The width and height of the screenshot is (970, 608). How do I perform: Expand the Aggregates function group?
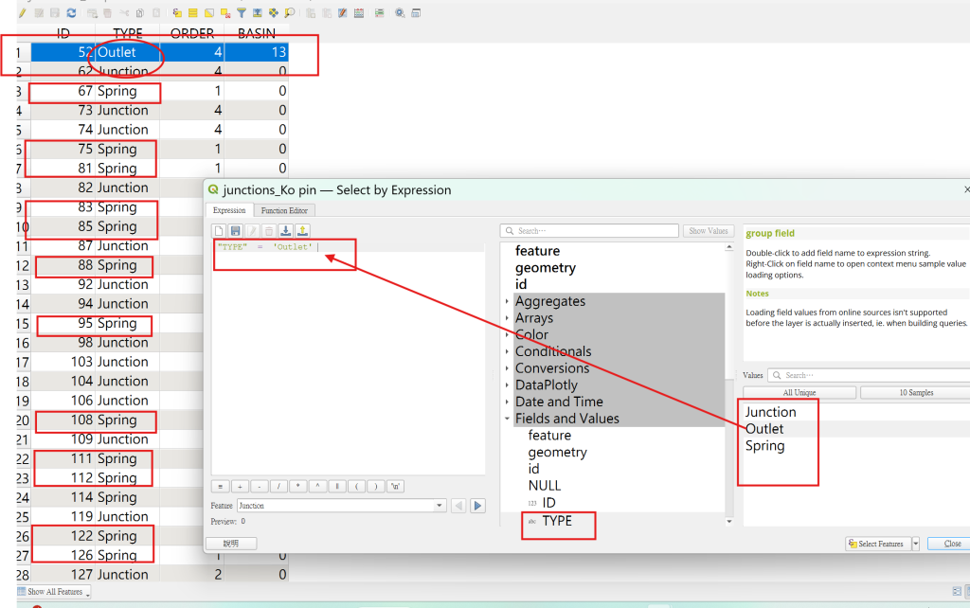[x=508, y=302]
